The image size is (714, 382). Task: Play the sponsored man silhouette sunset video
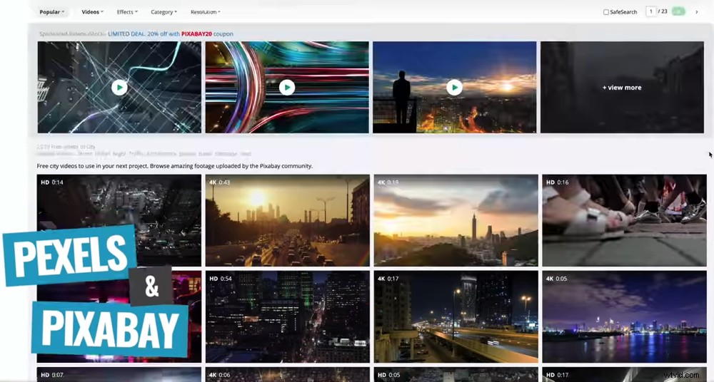[454, 88]
